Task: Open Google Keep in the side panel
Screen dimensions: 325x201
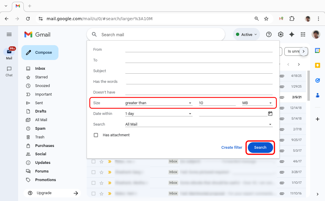Action: click(318, 65)
